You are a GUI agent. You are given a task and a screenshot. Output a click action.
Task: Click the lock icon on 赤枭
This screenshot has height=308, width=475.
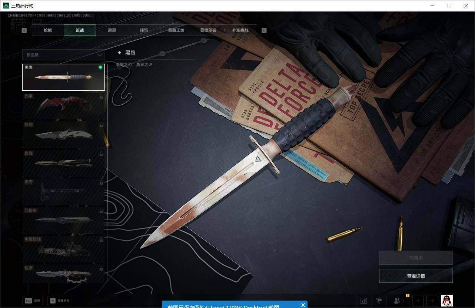pos(101,97)
